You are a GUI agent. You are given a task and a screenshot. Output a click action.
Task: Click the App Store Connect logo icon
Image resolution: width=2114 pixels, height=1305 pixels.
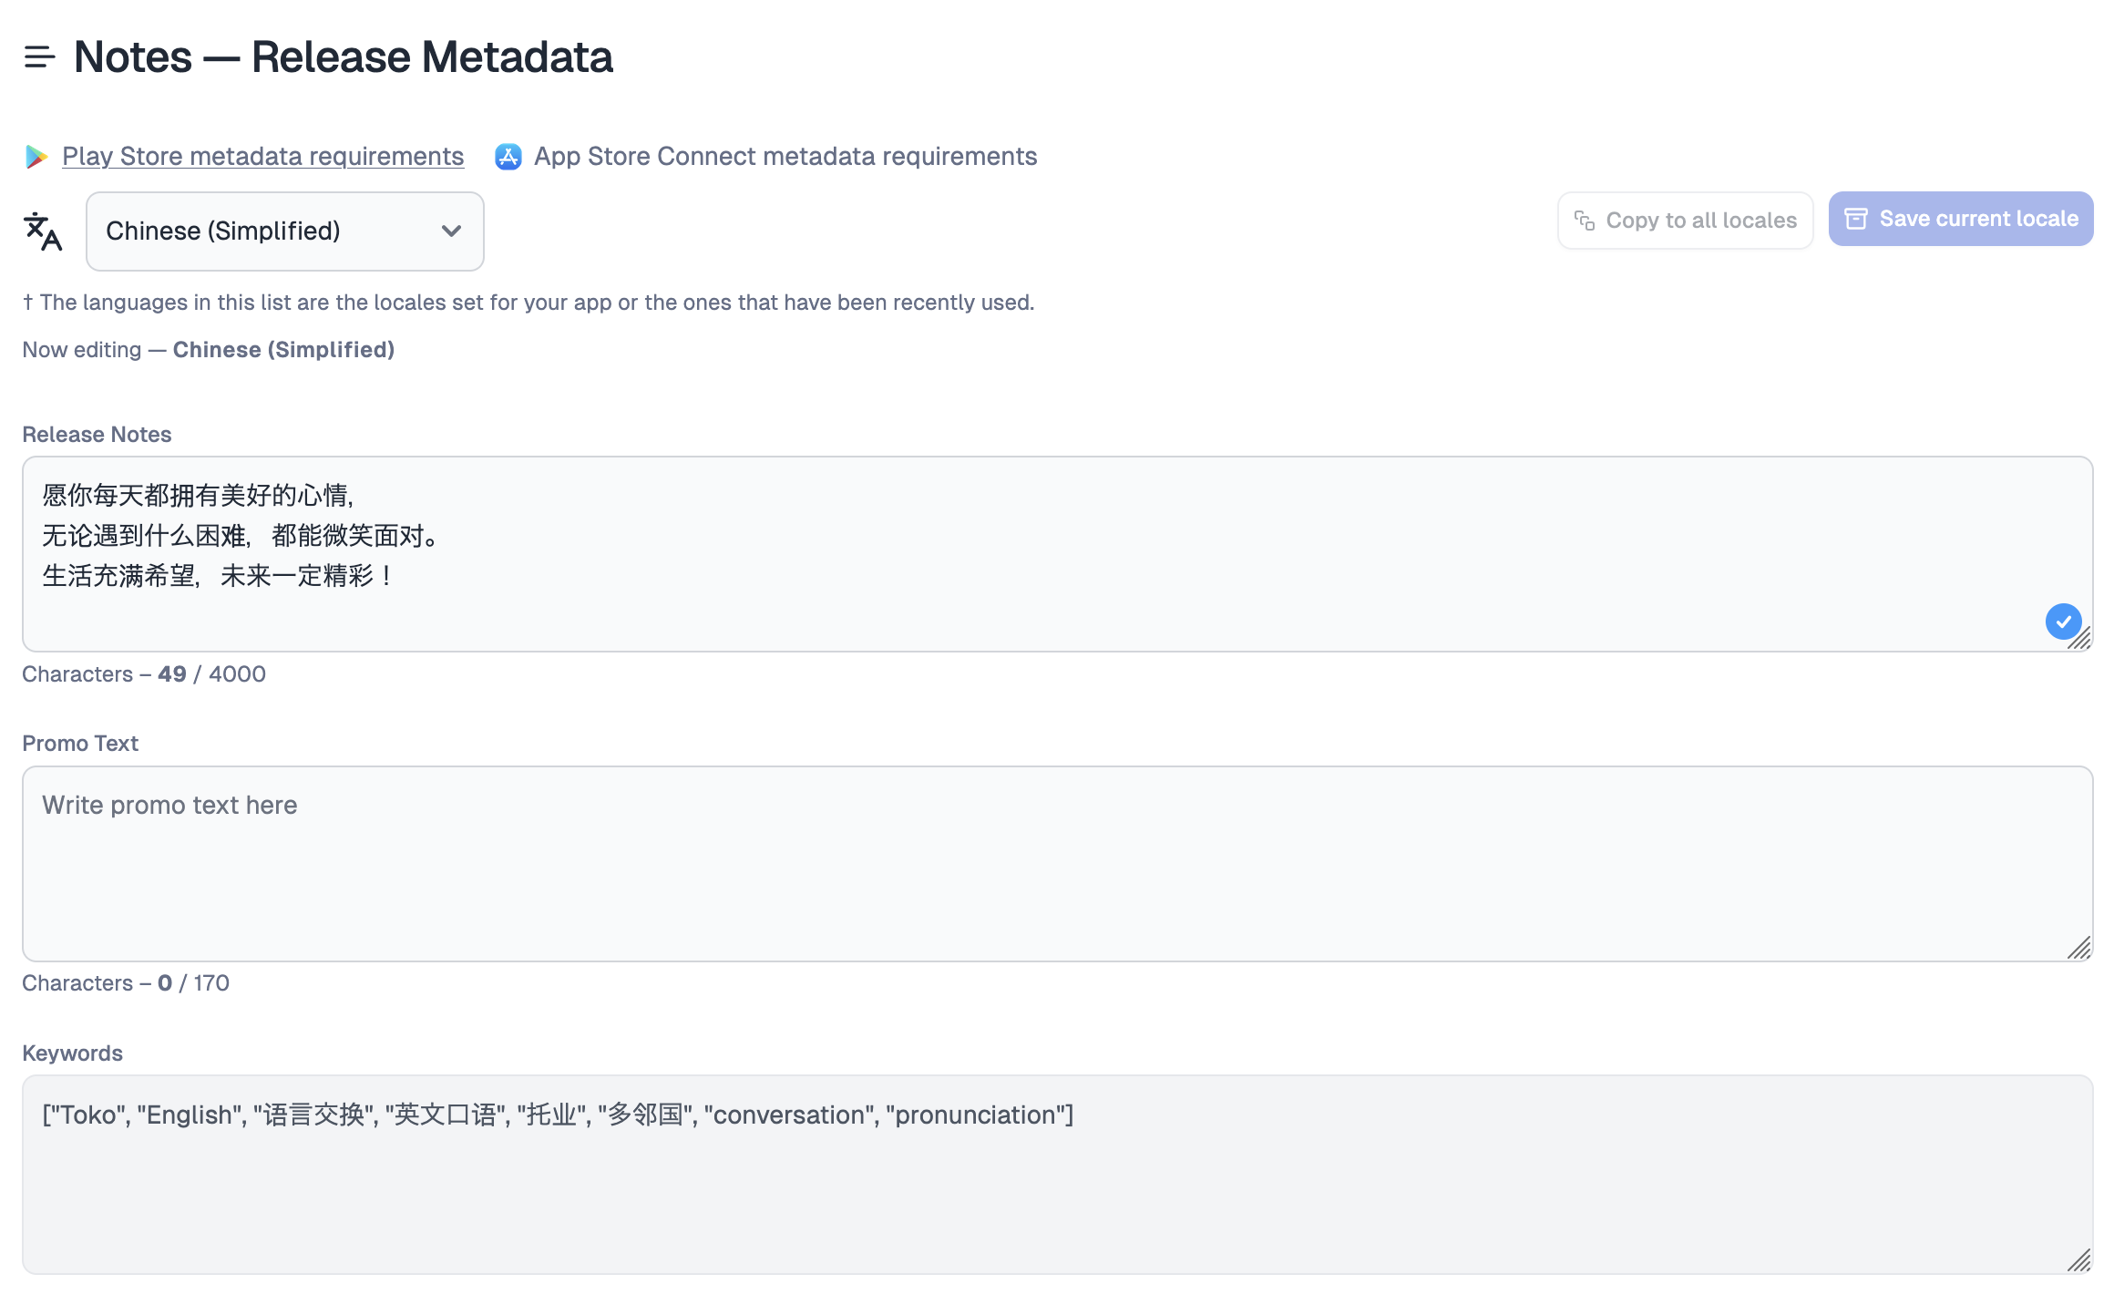(x=508, y=157)
